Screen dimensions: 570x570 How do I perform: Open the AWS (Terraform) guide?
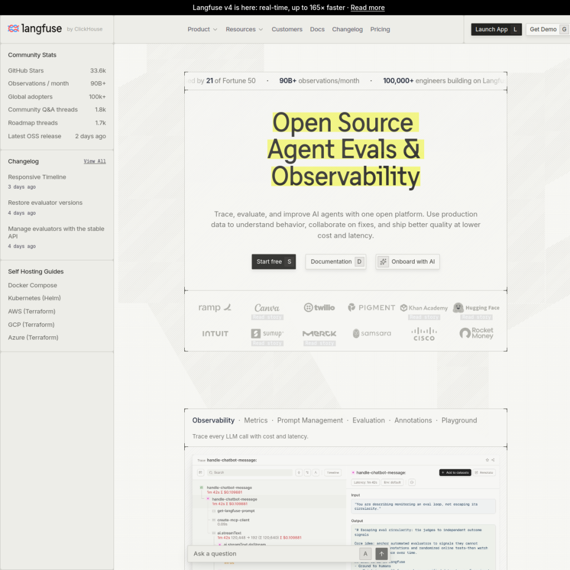[x=32, y=312]
